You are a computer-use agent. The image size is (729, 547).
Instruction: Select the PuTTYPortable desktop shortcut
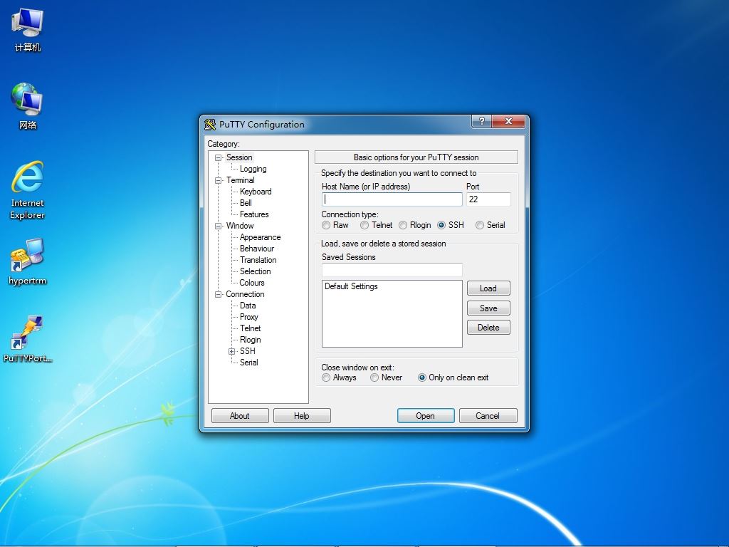coord(28,338)
